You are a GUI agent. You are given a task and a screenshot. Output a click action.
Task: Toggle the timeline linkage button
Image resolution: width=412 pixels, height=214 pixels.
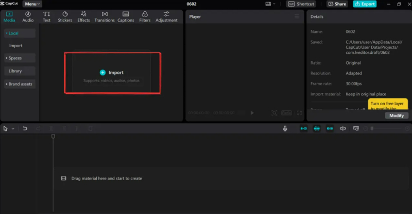[x=330, y=128]
